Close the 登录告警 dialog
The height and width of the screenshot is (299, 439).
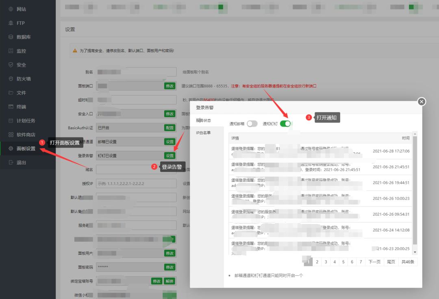422,101
